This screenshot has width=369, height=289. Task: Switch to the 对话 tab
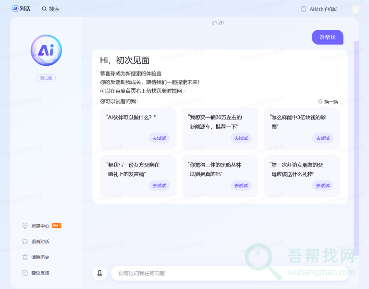click(x=21, y=9)
